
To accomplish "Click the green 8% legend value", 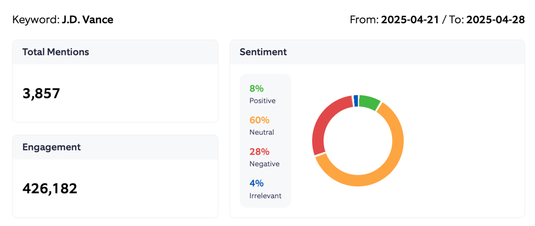I will [257, 88].
